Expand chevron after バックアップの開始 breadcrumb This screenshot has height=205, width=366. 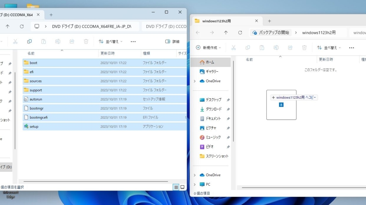coord(296,32)
